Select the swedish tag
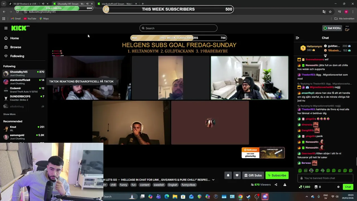The image size is (357, 201). (x=159, y=185)
